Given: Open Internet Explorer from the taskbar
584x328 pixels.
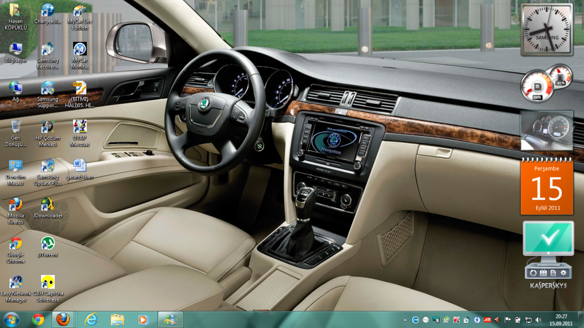Looking at the screenshot, I should tap(91, 319).
